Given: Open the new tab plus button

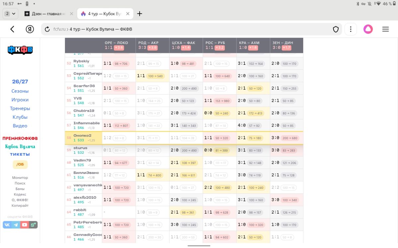Looking at the screenshot, I should [x=140, y=14].
